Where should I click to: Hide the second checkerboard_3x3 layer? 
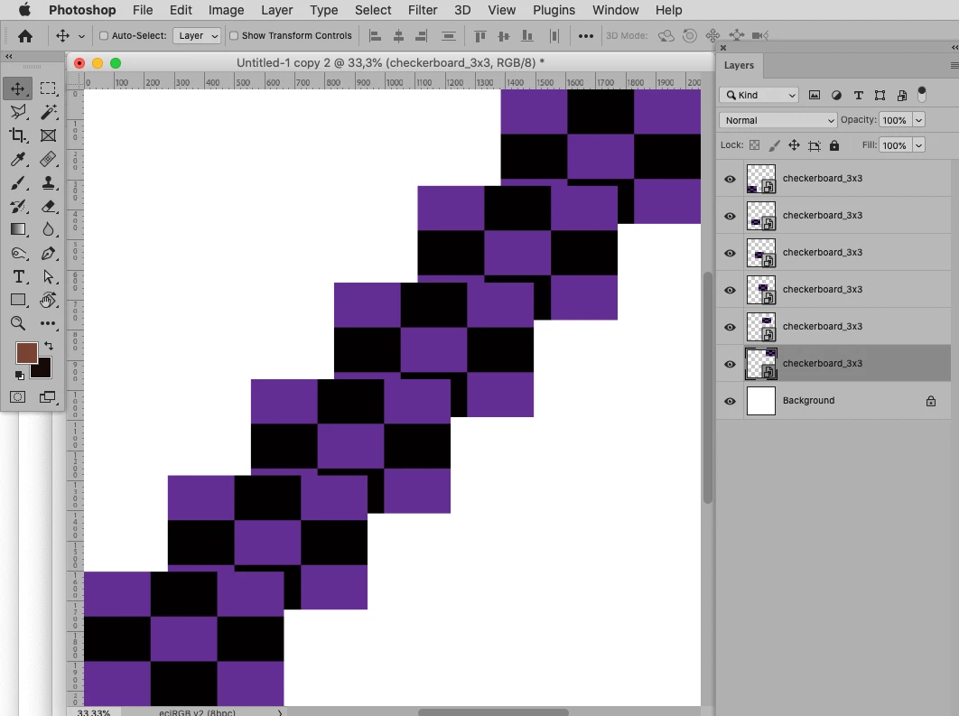730,216
